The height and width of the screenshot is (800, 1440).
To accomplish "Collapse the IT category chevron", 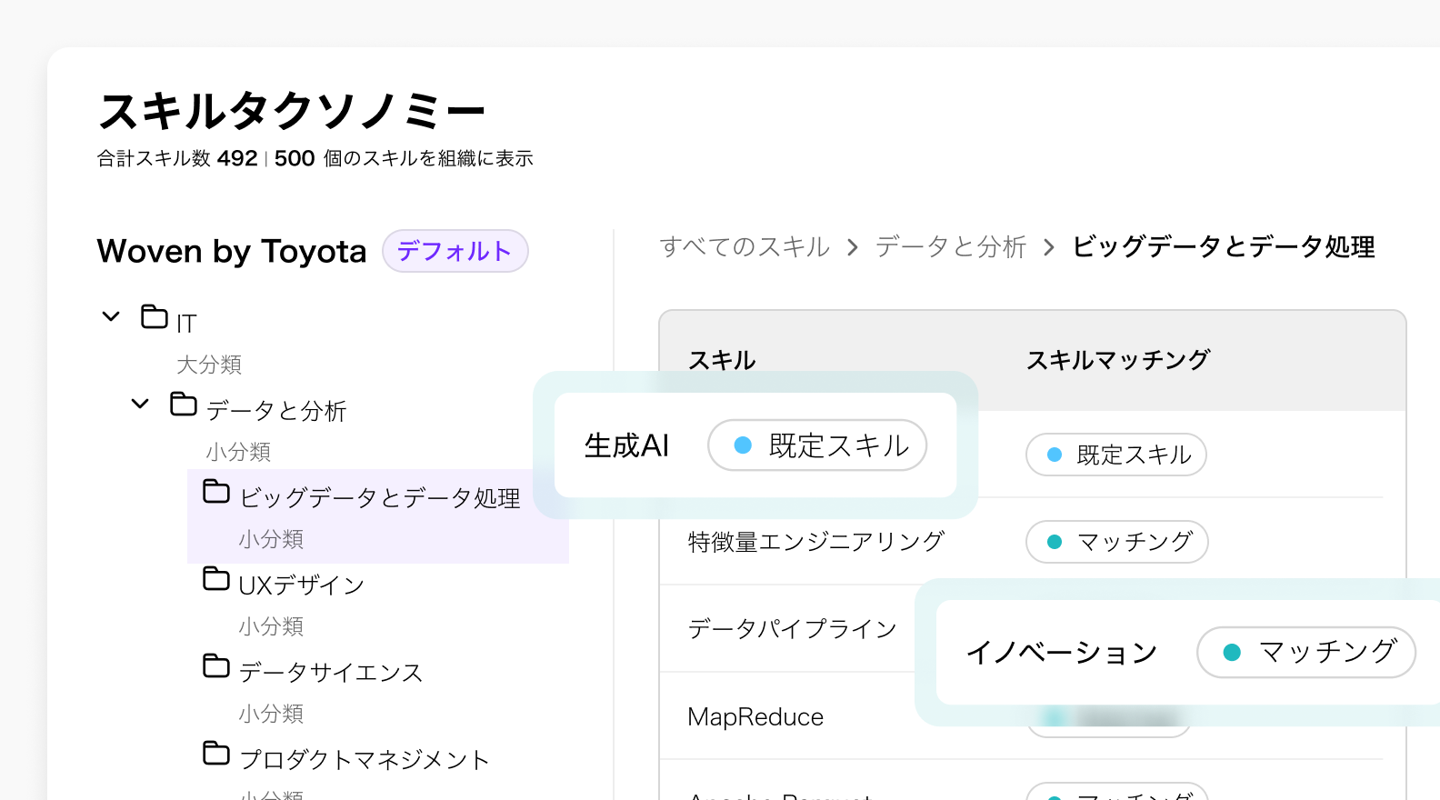I will pos(111,316).
